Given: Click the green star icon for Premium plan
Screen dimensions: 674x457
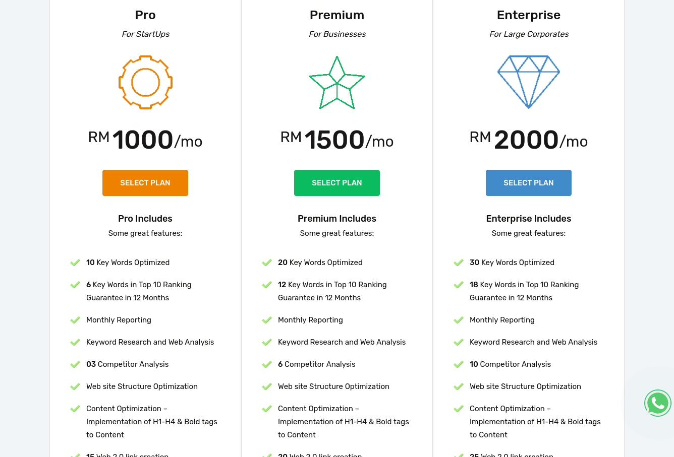Looking at the screenshot, I should (337, 83).
